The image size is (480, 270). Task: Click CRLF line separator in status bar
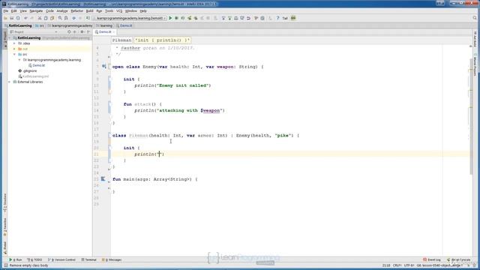click(x=397, y=265)
